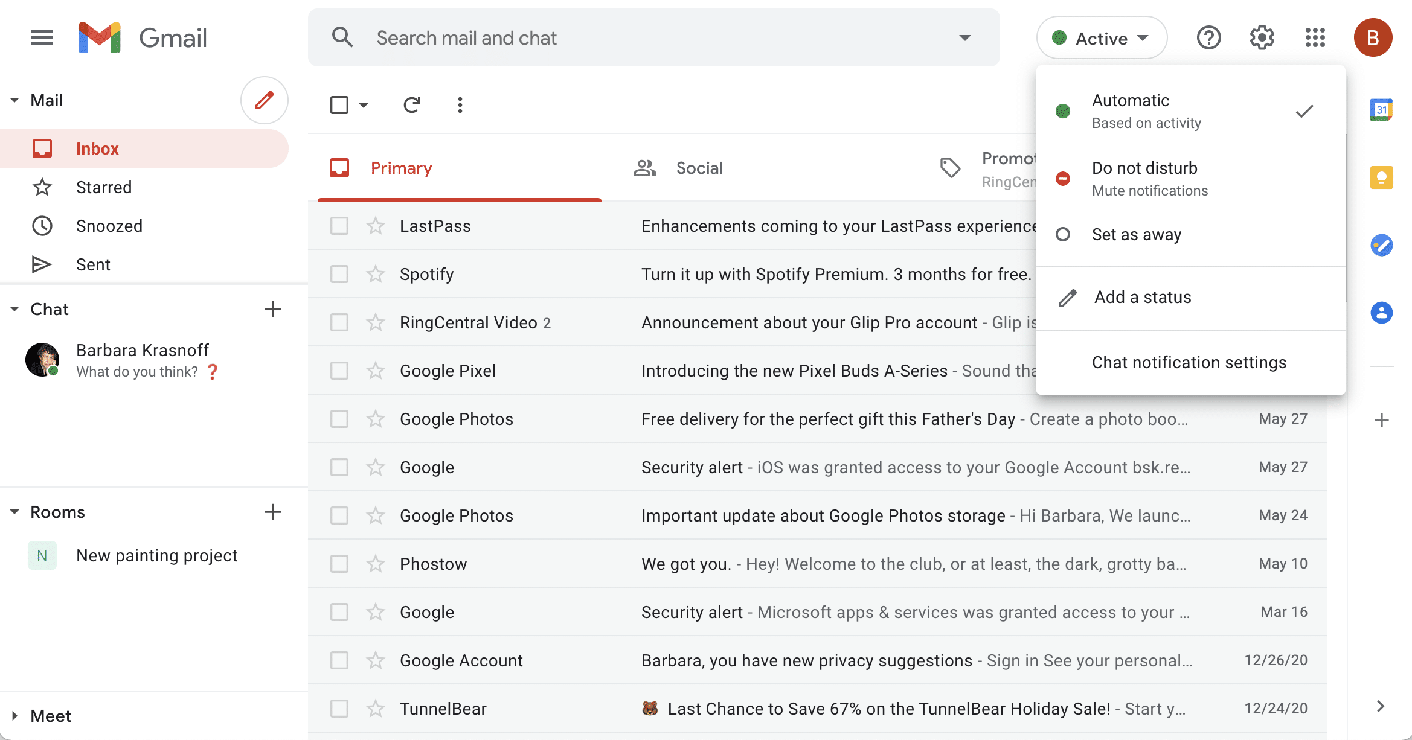Open Google Keep side panel icon
1412x740 pixels.
(x=1381, y=177)
